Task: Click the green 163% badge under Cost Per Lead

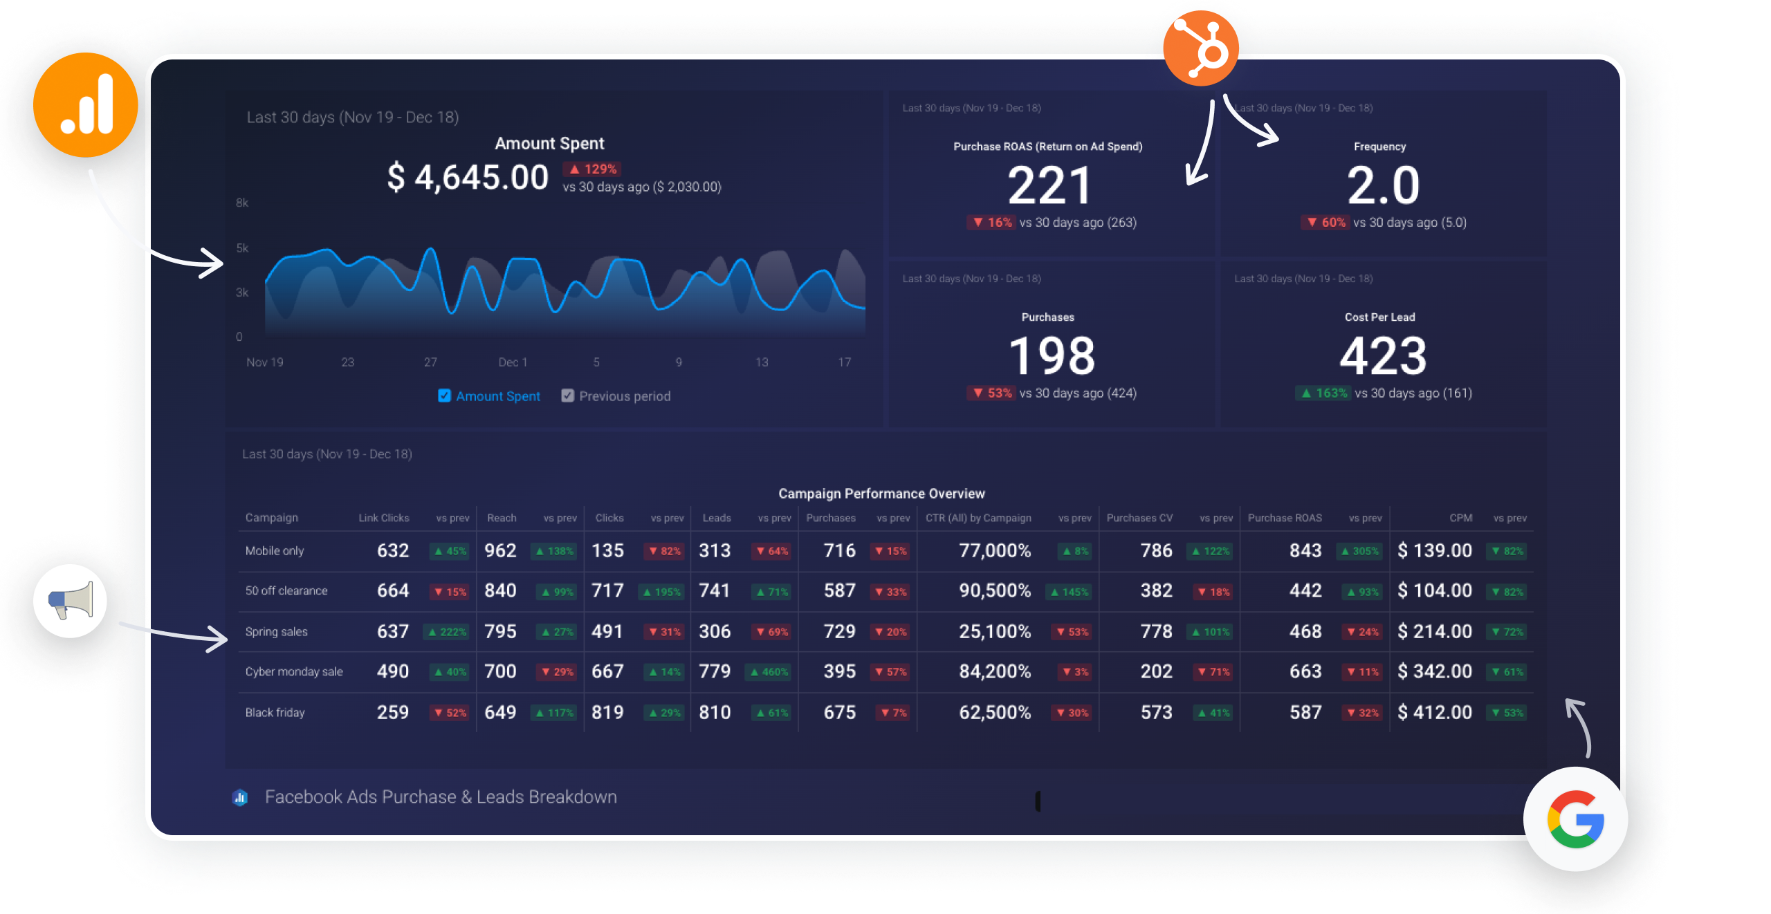Action: click(1322, 393)
